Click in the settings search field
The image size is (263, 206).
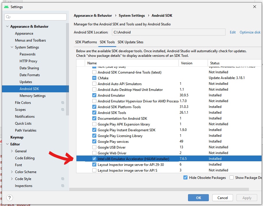pos(35,17)
